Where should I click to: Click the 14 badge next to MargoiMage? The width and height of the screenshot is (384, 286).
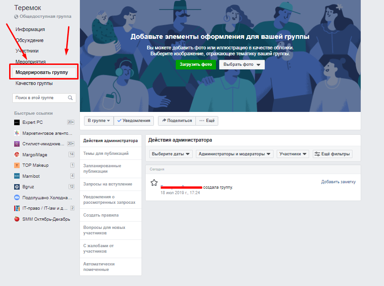72,154
